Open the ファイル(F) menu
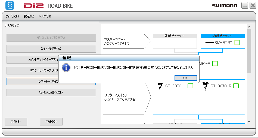 12,16
